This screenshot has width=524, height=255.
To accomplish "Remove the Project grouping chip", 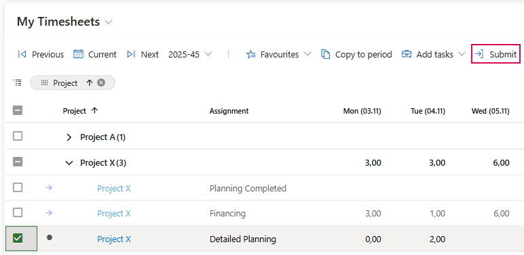I will (x=101, y=83).
